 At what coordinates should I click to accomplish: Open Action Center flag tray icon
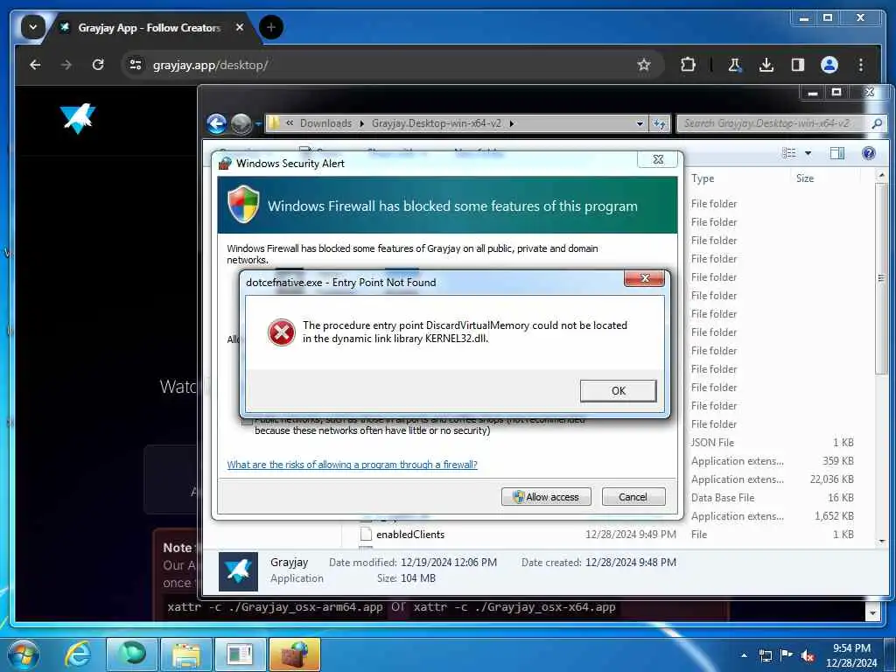point(787,655)
